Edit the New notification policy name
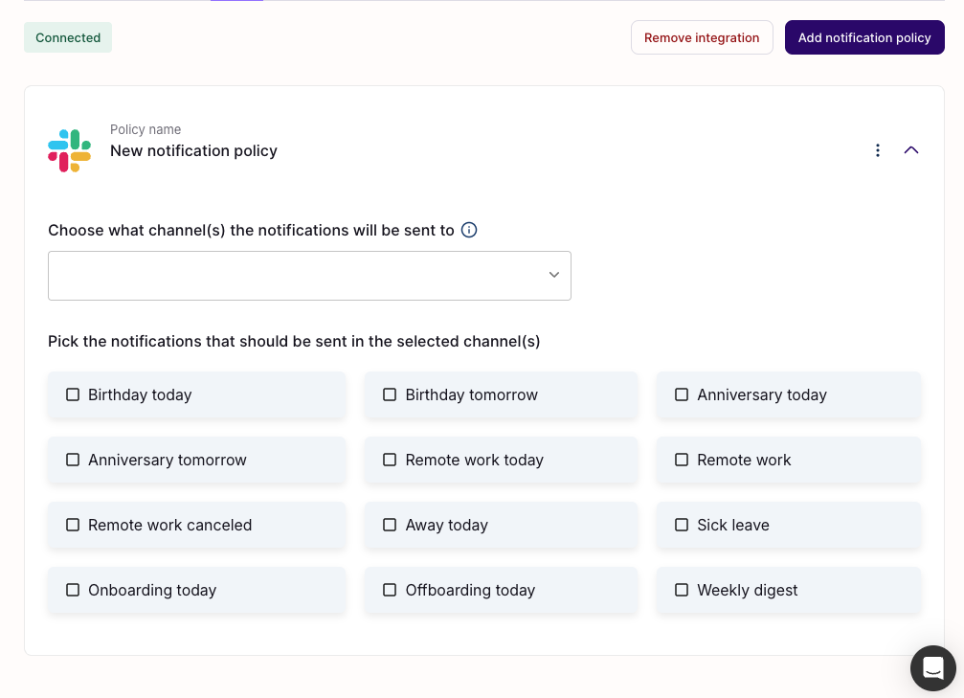 pos(193,151)
